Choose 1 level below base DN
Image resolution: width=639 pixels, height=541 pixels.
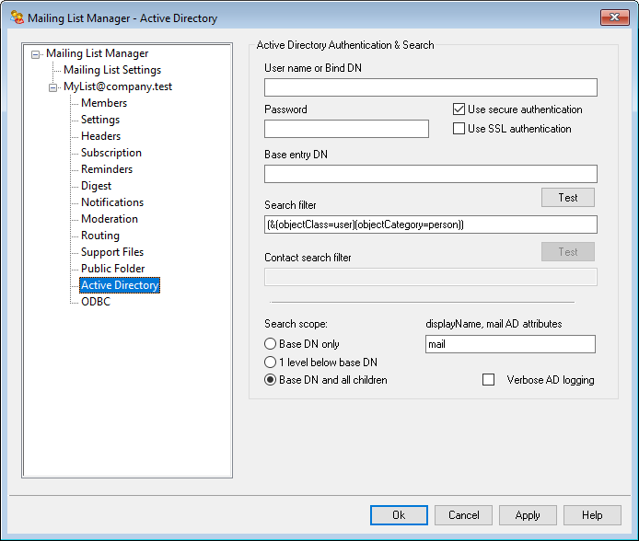coord(271,363)
